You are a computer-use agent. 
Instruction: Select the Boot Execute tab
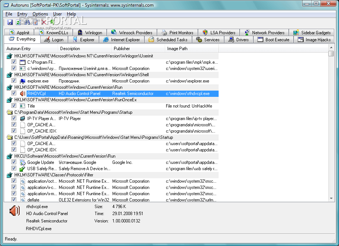273,40
